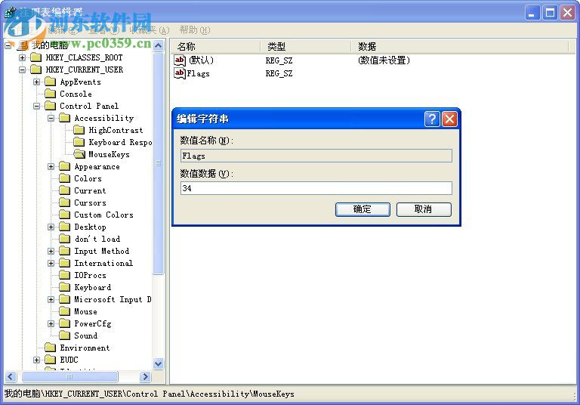Minimize the registry editor window

click(x=532, y=13)
